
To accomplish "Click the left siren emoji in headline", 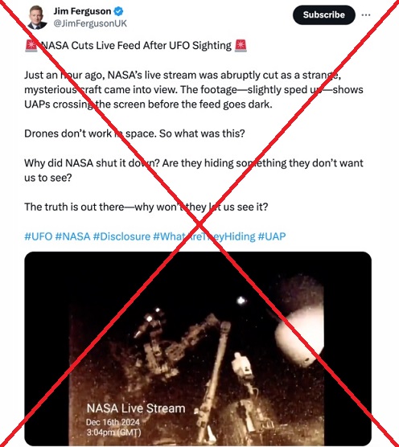I will click(x=31, y=46).
